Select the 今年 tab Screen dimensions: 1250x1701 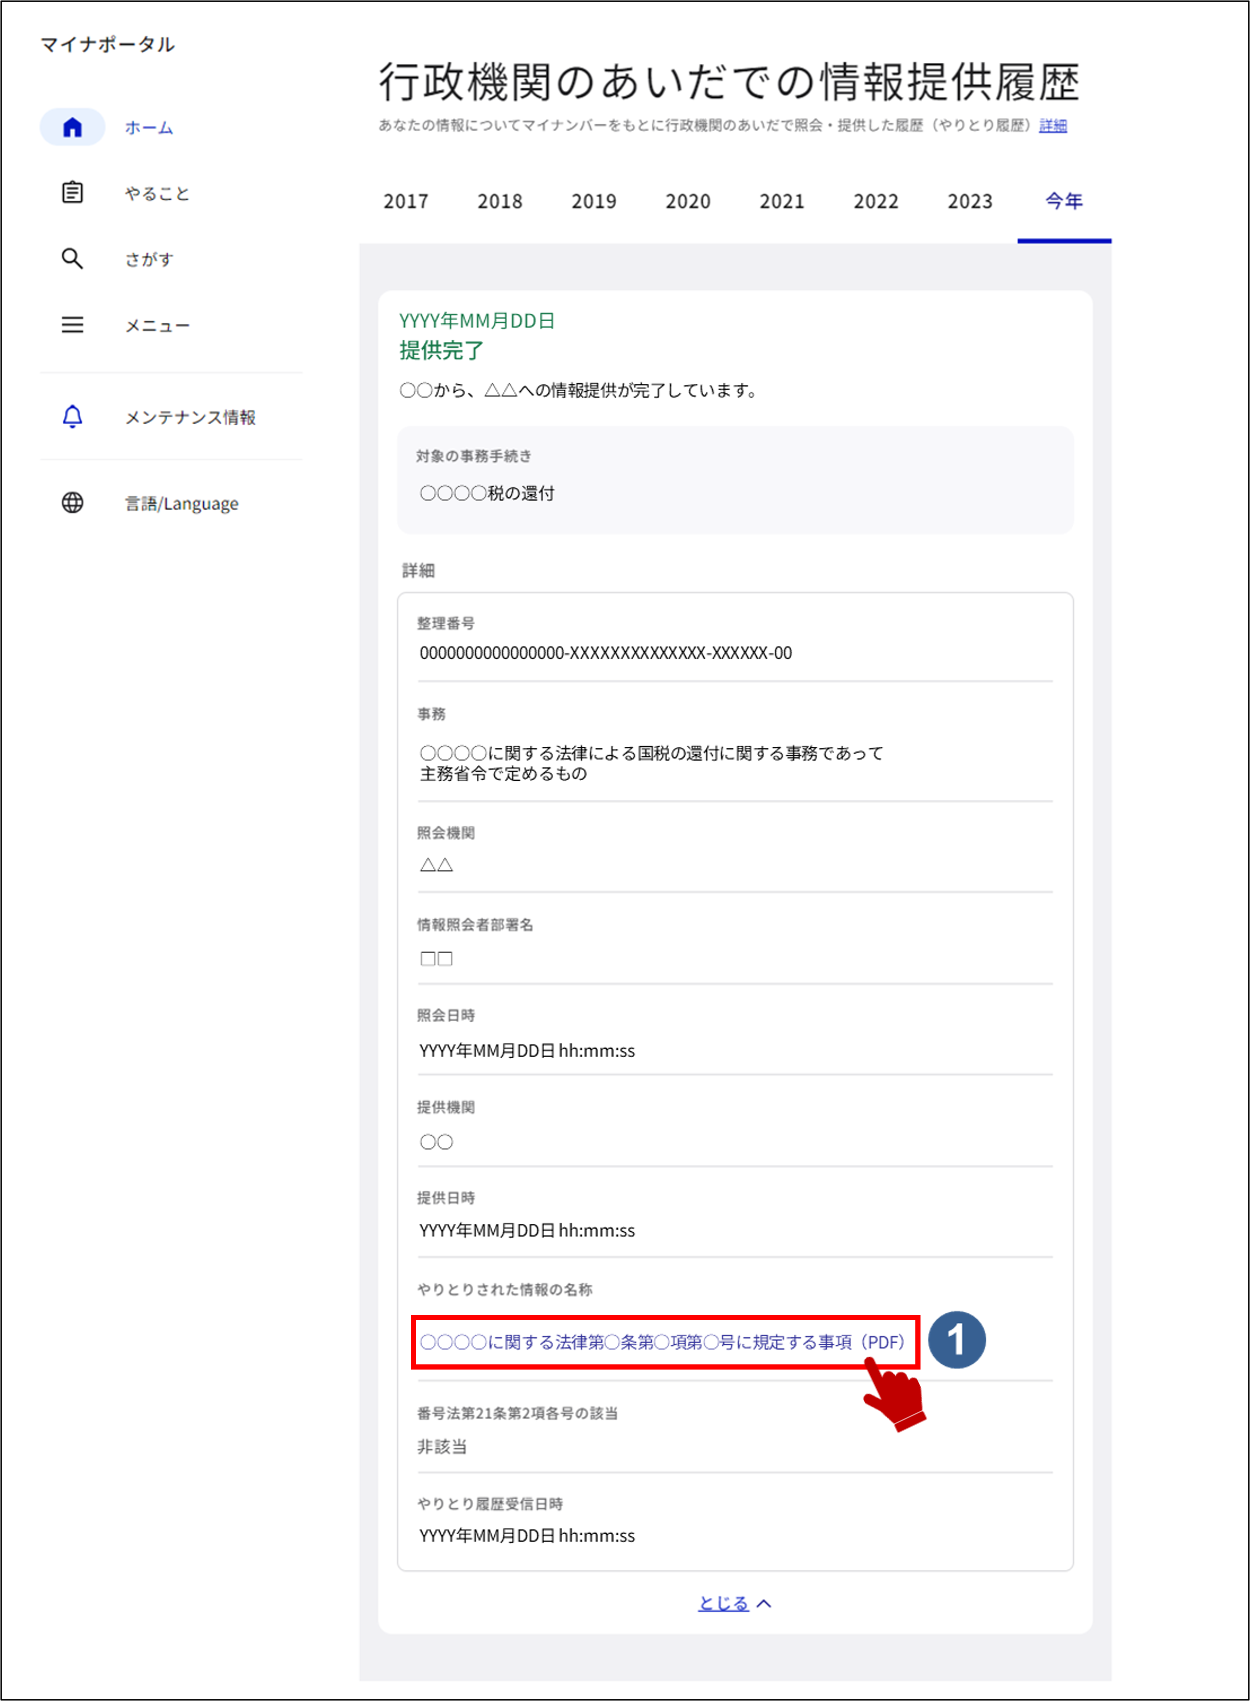(x=1064, y=201)
